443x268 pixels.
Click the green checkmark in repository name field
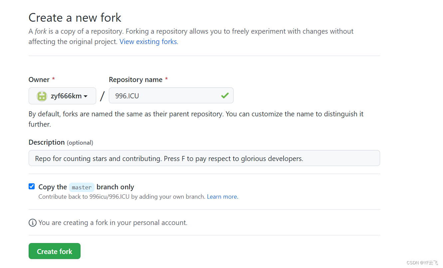tap(225, 96)
